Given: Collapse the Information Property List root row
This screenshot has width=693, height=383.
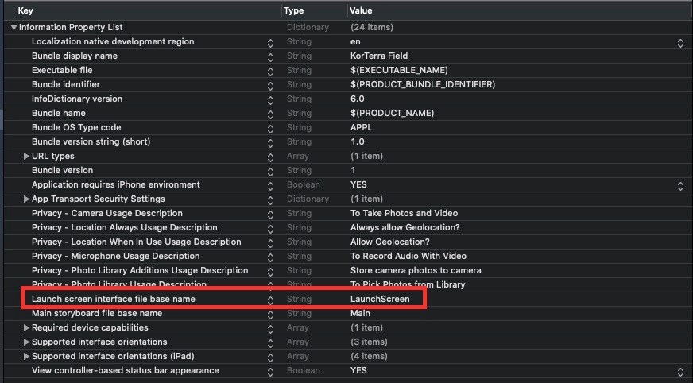Looking at the screenshot, I should (x=14, y=27).
